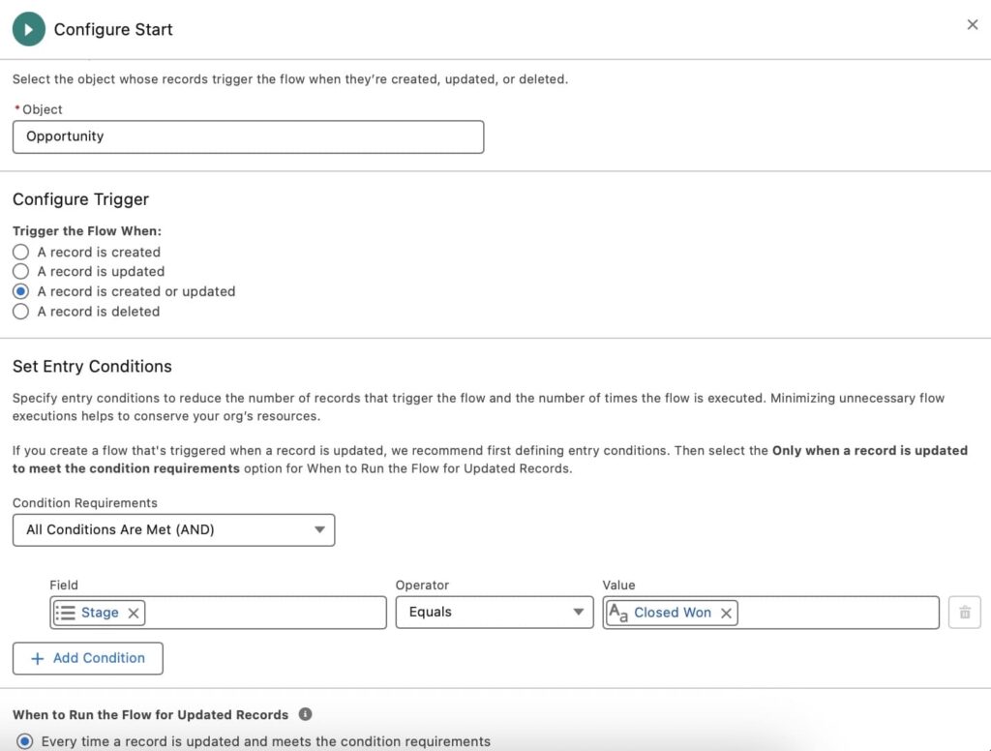Open the Equals operator dropdown
This screenshot has height=751, width=991.
coord(495,612)
